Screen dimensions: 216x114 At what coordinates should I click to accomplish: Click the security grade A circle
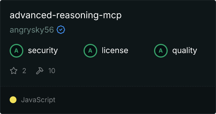click(x=16, y=51)
